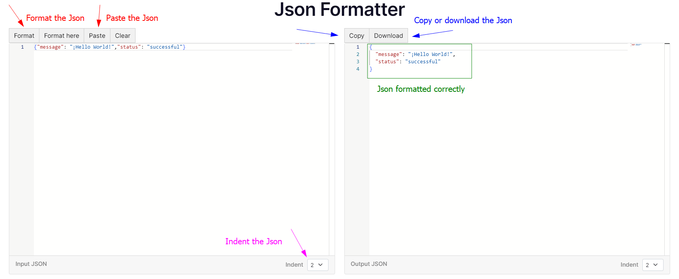679x279 pixels.
Task: Click the "message" key in output line 2
Action: pyautogui.click(x=388, y=54)
